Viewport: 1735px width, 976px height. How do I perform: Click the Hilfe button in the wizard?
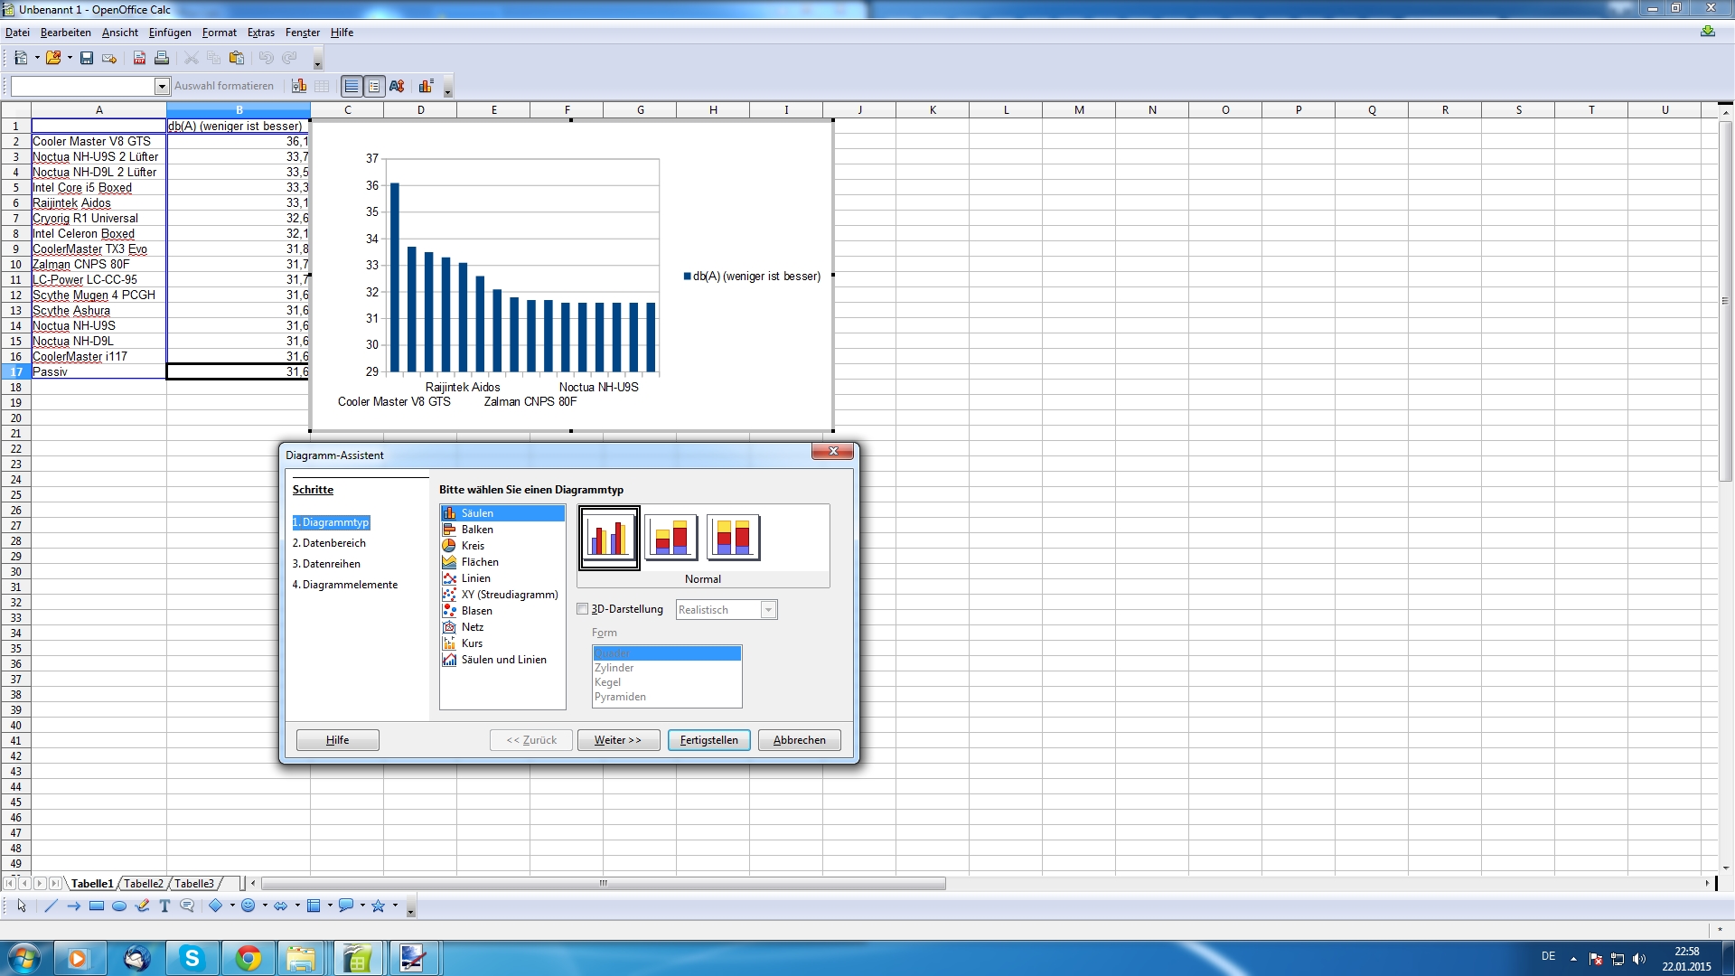tap(337, 740)
